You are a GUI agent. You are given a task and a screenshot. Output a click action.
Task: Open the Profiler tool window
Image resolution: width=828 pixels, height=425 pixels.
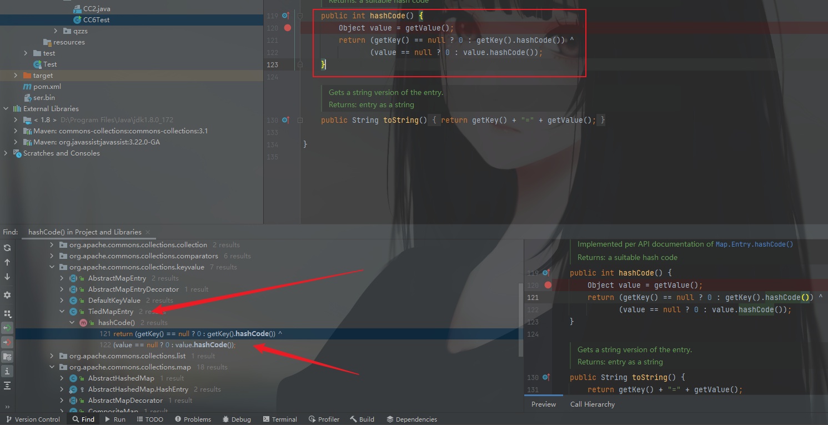point(324,419)
